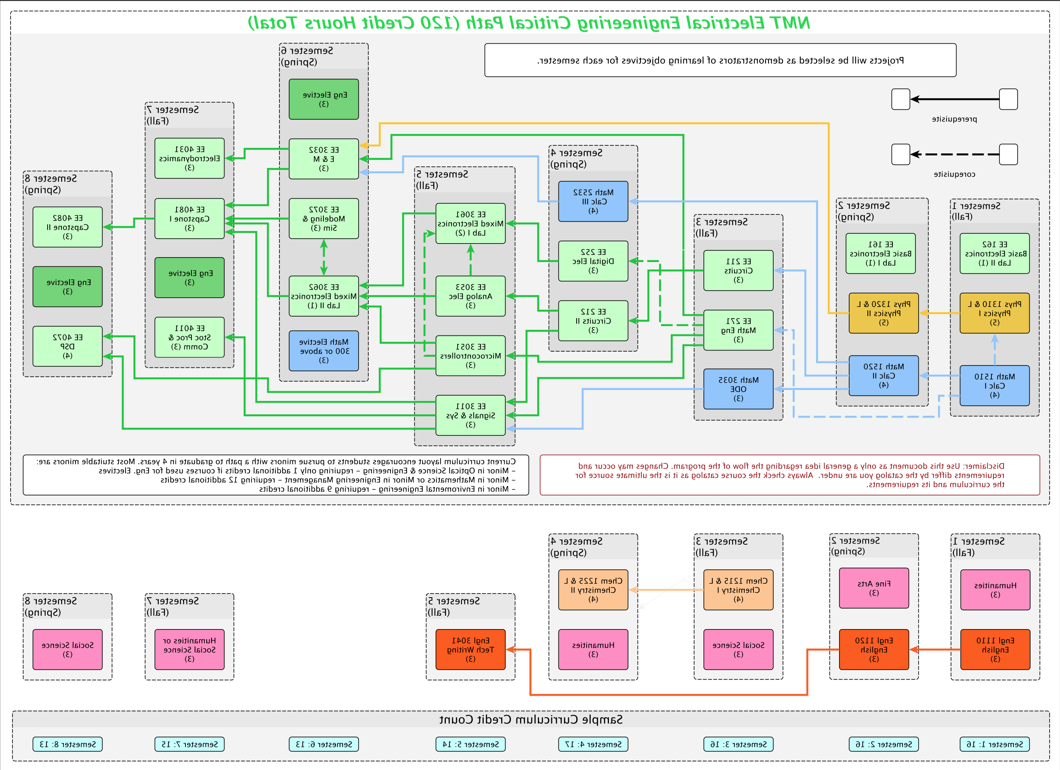The image size is (1060, 770).
Task: Select the EE 4031 Electrodynamics course node
Action: click(x=189, y=158)
